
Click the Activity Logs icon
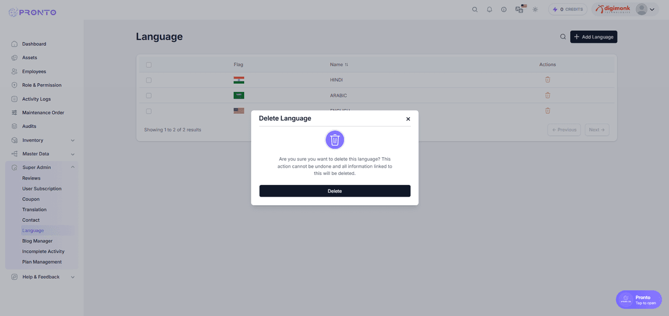tap(14, 99)
